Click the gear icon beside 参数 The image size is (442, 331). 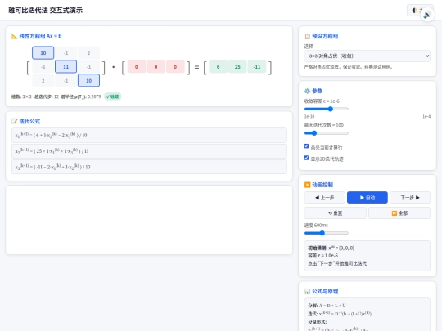pyautogui.click(x=307, y=91)
